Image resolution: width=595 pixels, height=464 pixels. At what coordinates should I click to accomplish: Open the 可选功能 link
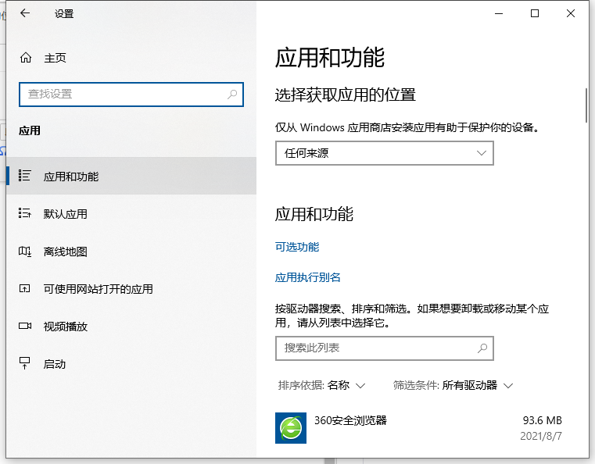[297, 247]
